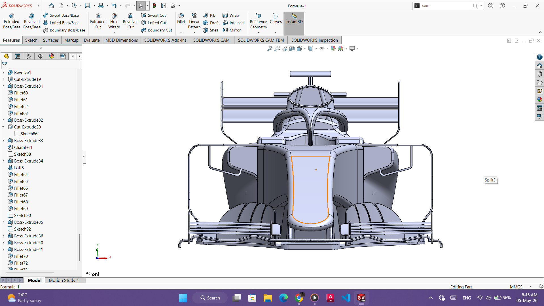Click the feature tree vertical scrollbar
The height and width of the screenshot is (306, 544).
(79, 247)
